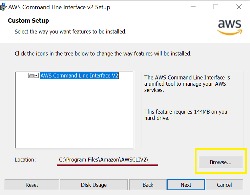The width and height of the screenshot is (250, 195).
Task: Click the AWS logo
Action: [230, 27]
